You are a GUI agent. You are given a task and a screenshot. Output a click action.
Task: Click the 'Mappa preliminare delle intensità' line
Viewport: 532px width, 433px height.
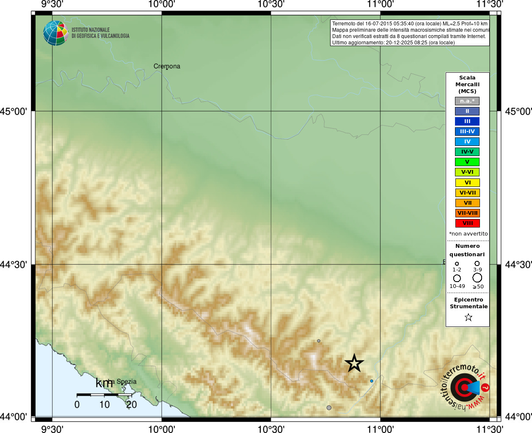pyautogui.click(x=411, y=30)
